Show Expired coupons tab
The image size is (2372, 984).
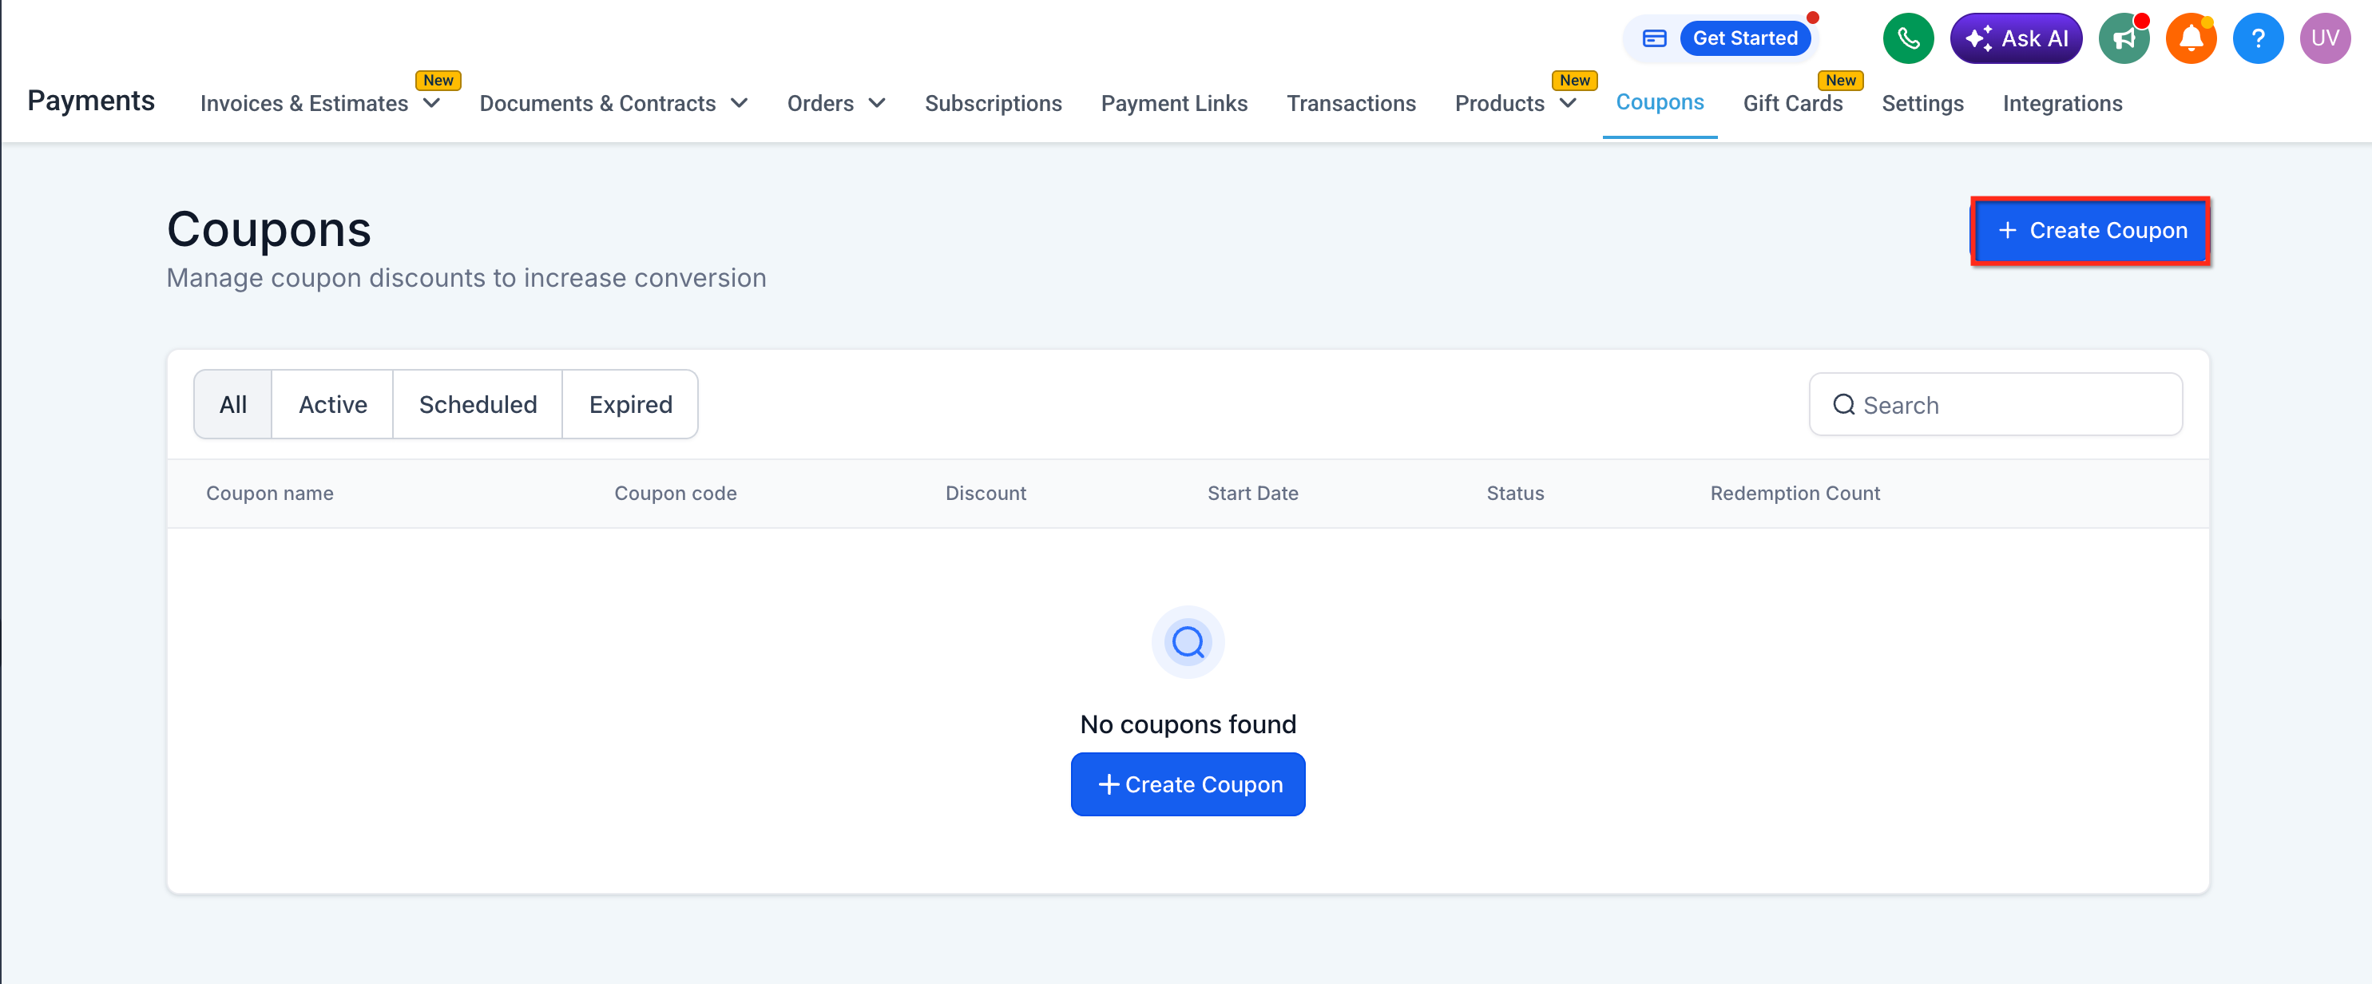(630, 405)
